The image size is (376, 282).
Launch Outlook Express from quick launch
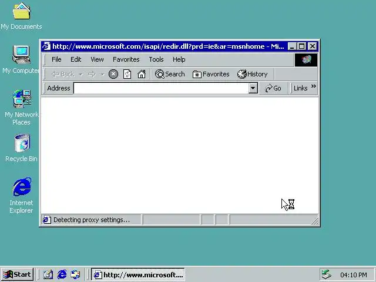point(76,274)
